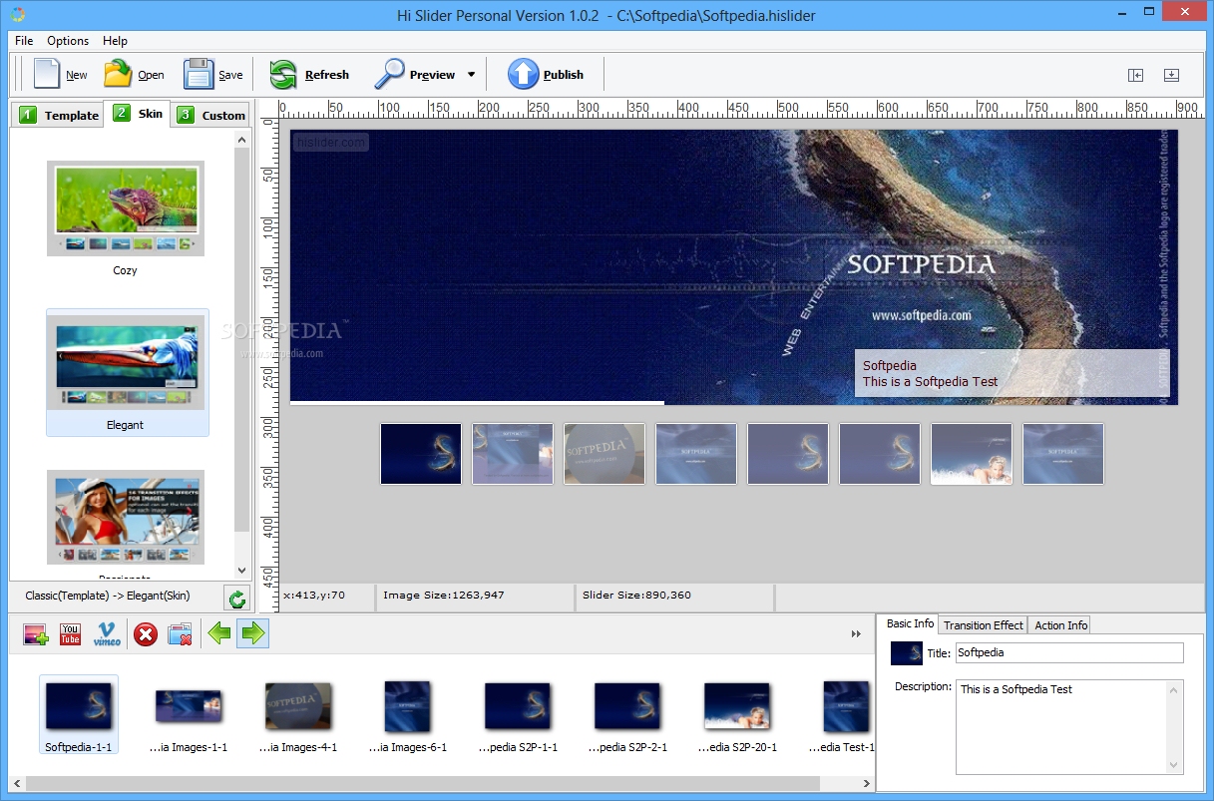Open the File menu
This screenshot has height=801, width=1214.
(24, 41)
